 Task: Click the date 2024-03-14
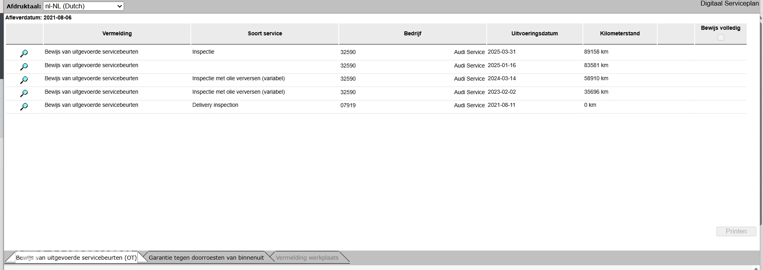point(501,78)
